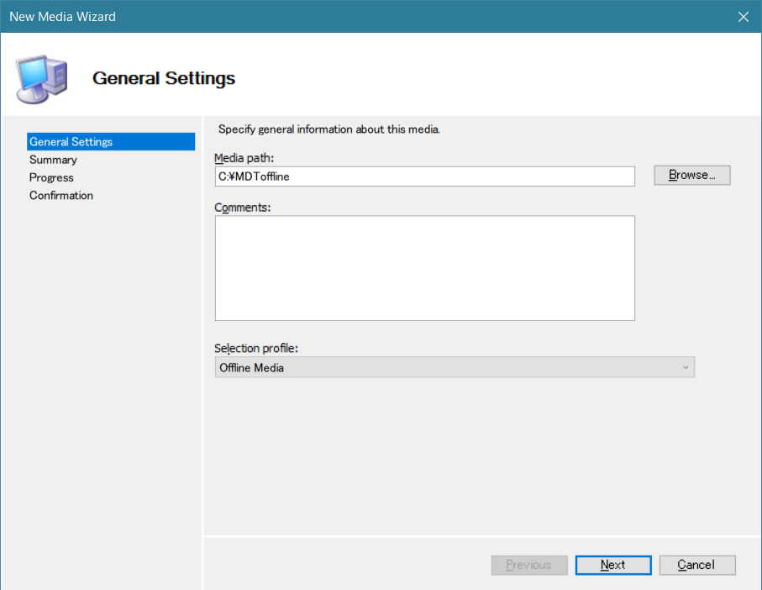The height and width of the screenshot is (590, 762).
Task: Proceed with the Next button
Action: click(613, 565)
